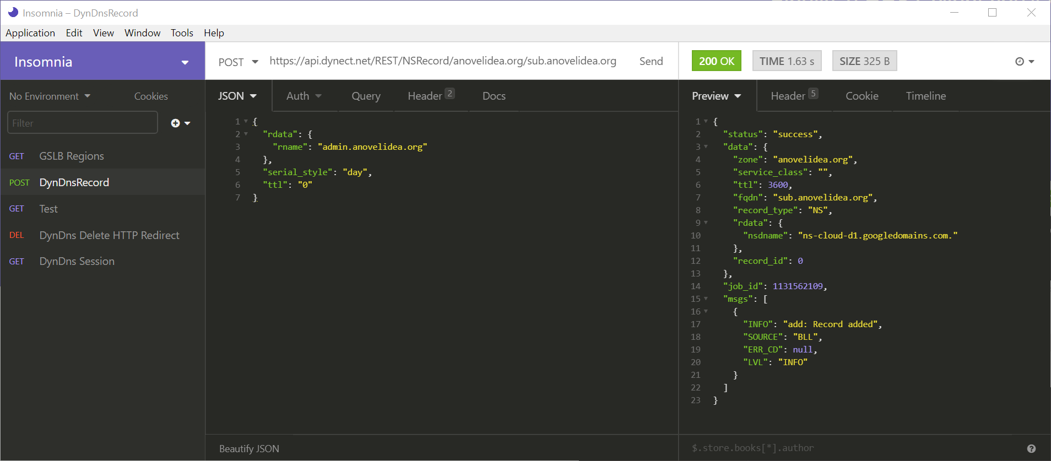Open the Tools menu
1051x461 pixels.
click(x=182, y=33)
